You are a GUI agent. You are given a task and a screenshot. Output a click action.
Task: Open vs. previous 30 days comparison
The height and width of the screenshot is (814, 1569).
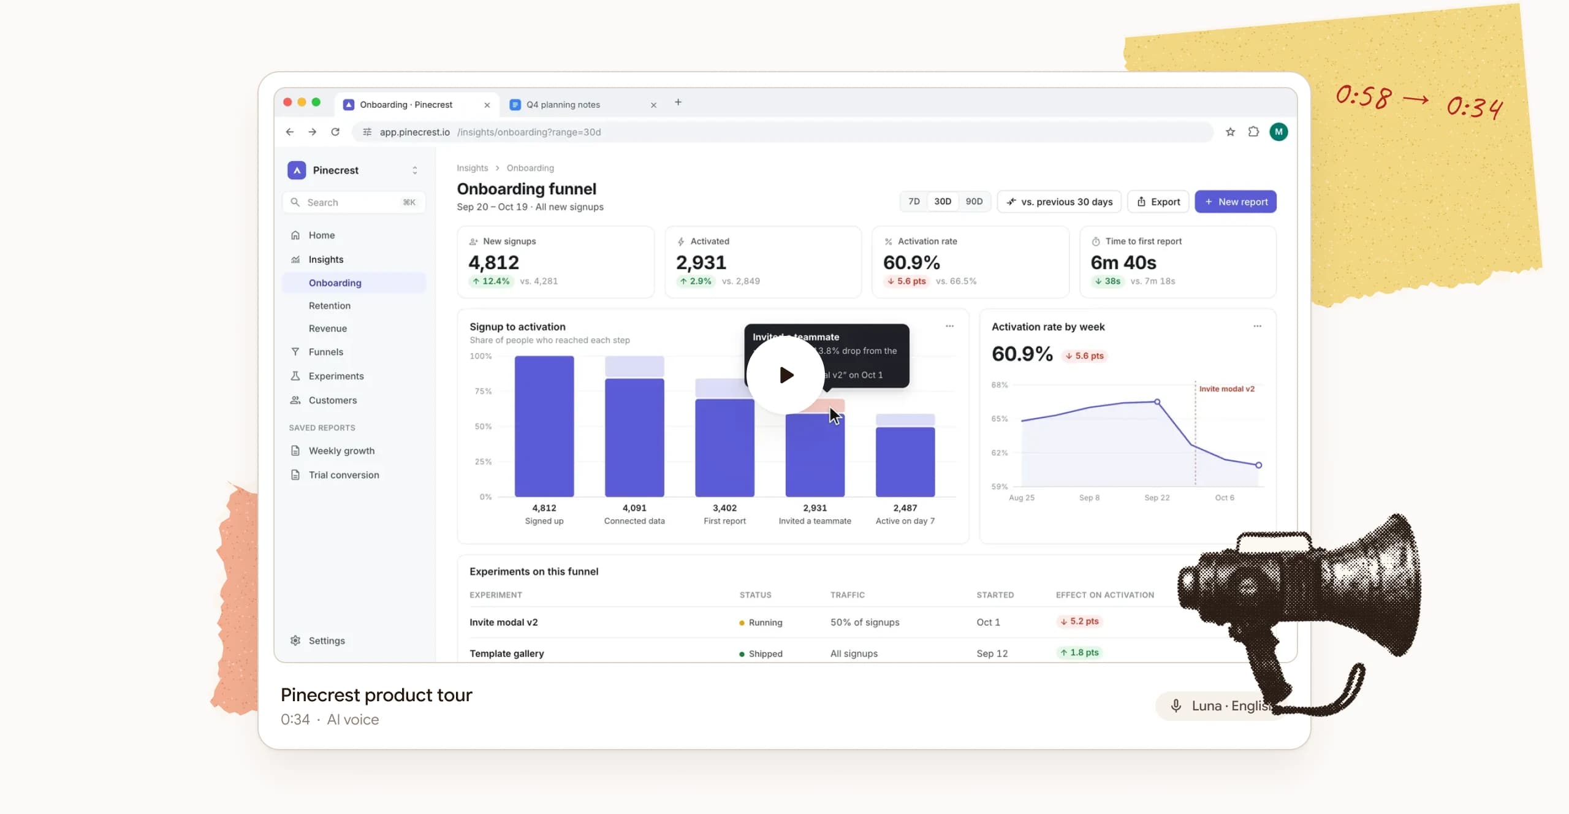click(1059, 202)
